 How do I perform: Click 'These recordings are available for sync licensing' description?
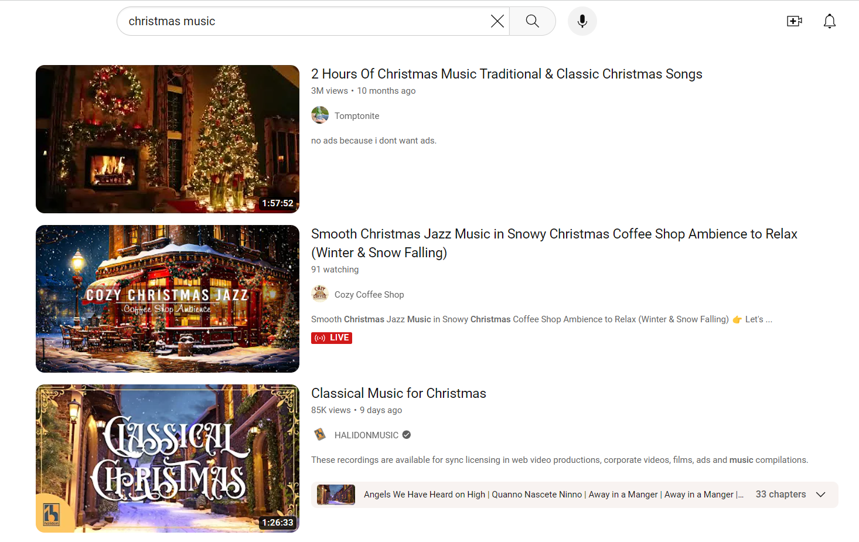[560, 460]
